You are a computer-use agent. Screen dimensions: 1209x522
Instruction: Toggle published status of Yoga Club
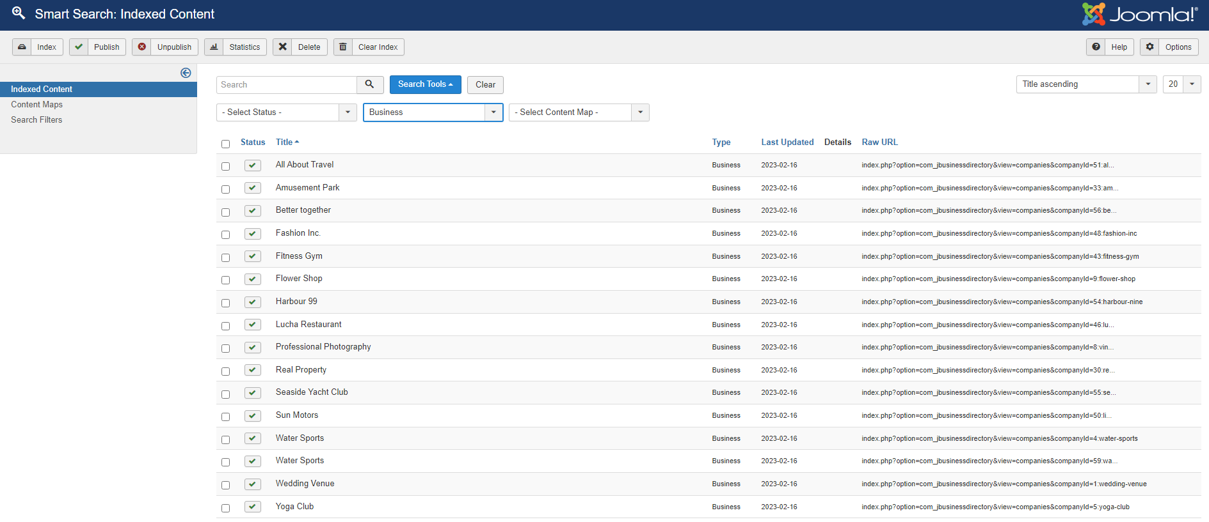253,507
